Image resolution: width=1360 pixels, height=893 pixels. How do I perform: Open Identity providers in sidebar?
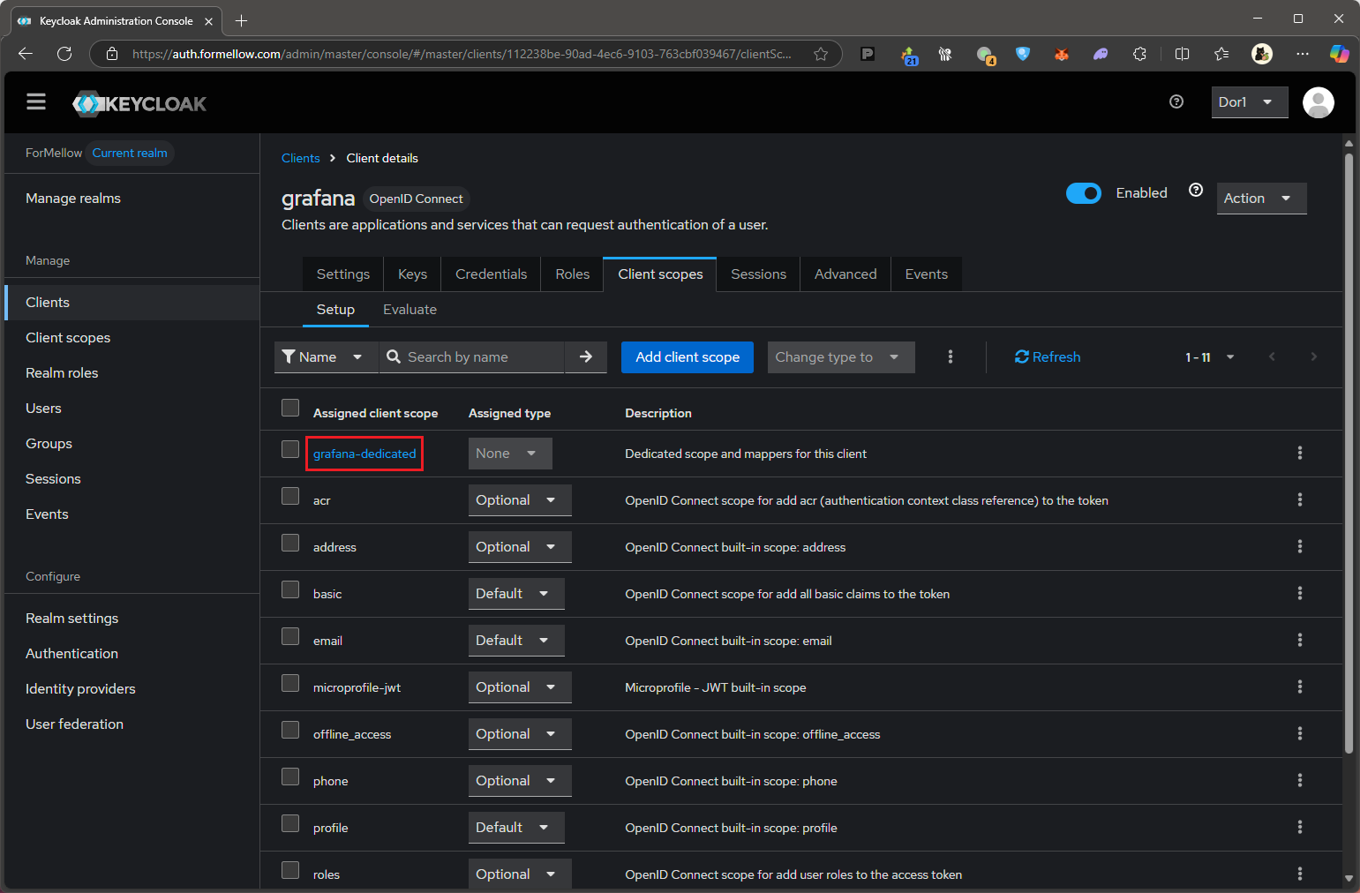pyautogui.click(x=80, y=688)
